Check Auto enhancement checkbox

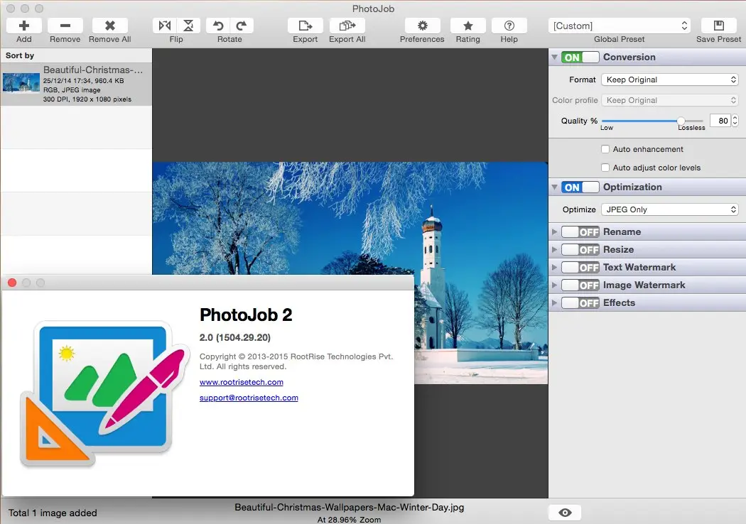tap(605, 149)
